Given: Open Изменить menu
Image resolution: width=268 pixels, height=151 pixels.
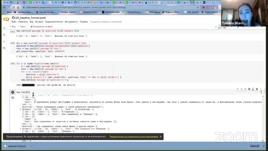Looking at the screenshot, I should (23, 22).
